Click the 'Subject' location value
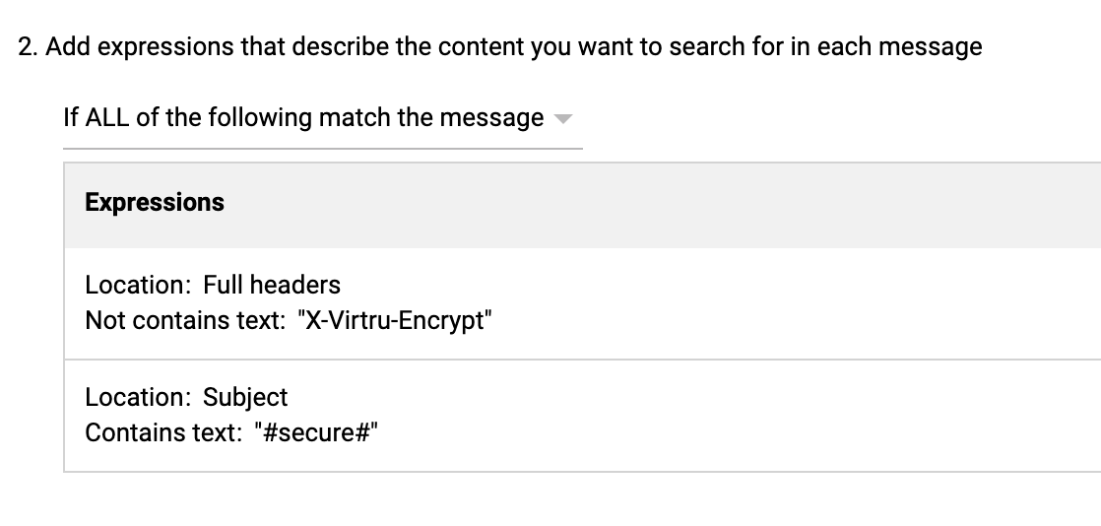Viewport: 1101px width, 526px height. (245, 398)
